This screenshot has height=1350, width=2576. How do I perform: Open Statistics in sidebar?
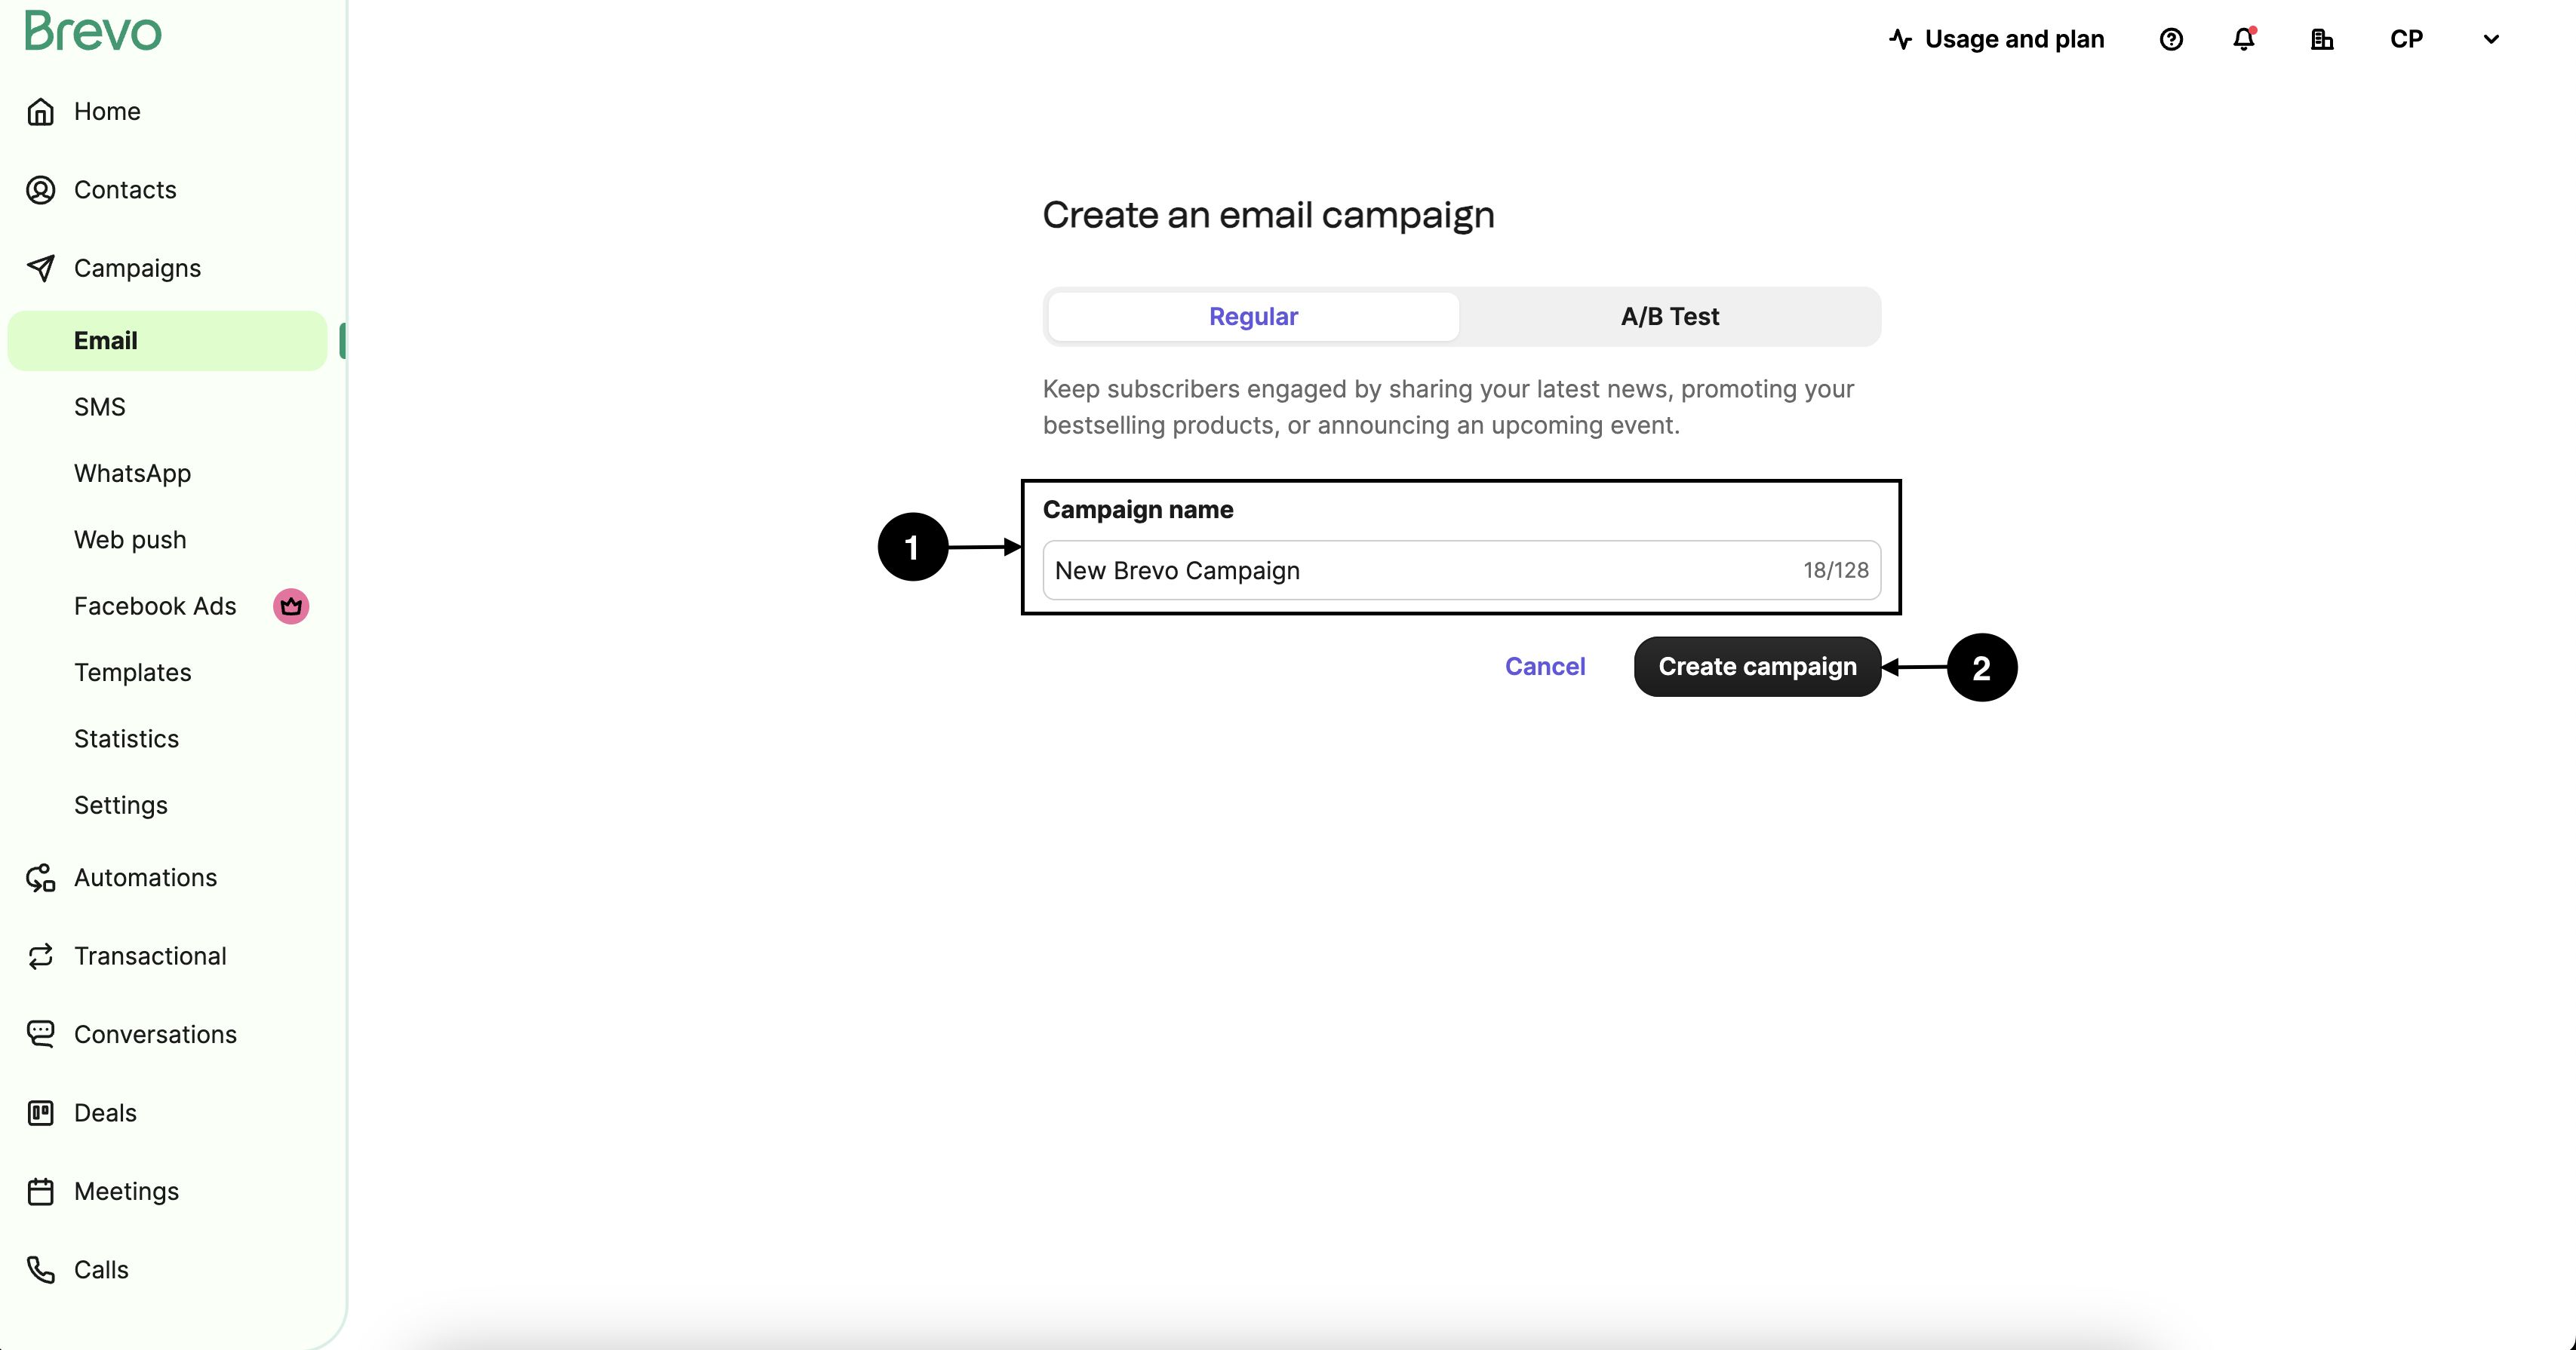(x=126, y=738)
